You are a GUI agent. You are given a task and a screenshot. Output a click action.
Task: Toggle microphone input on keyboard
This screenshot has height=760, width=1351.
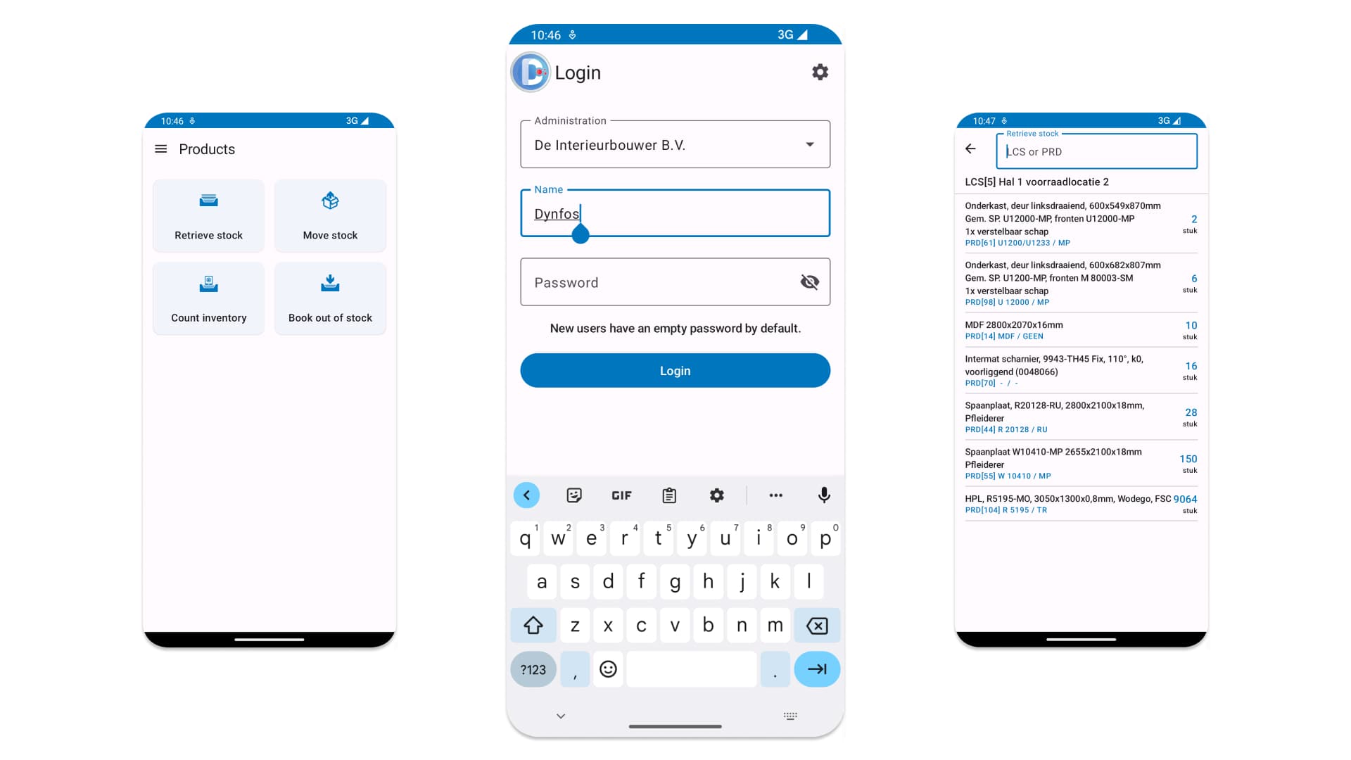coord(823,495)
